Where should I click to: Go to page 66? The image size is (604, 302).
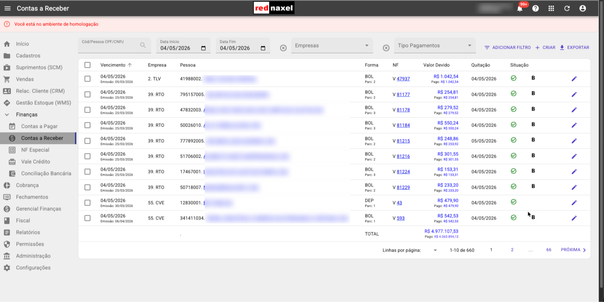click(x=549, y=250)
